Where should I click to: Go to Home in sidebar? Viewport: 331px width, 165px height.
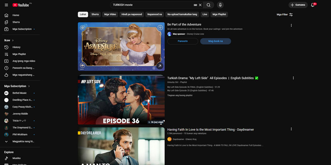pyautogui.click(x=16, y=15)
